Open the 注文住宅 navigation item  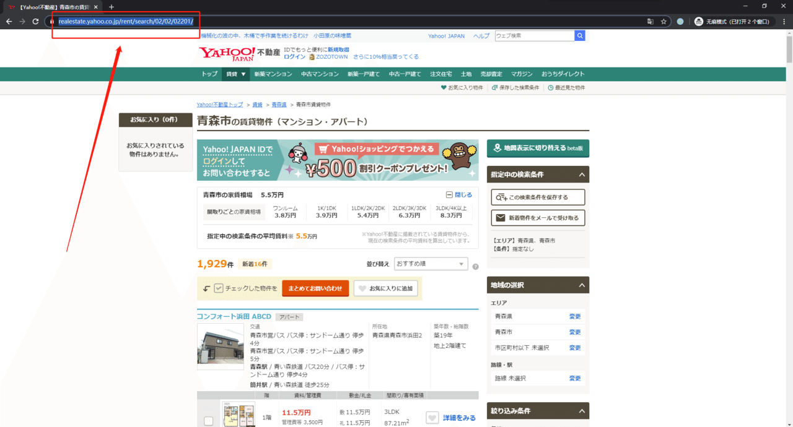440,74
